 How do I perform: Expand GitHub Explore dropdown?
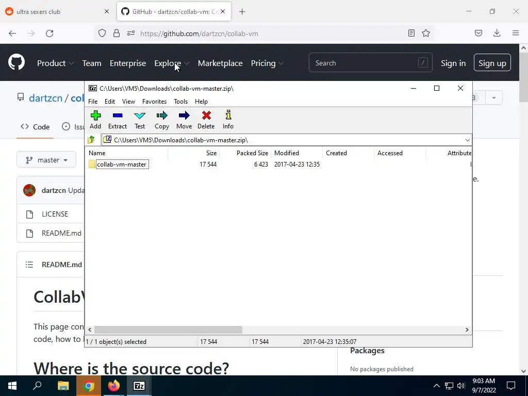(172, 63)
